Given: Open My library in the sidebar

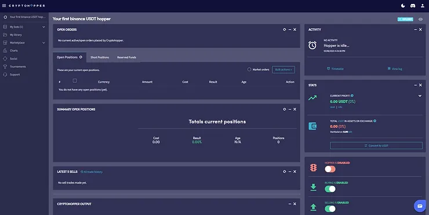Looking at the screenshot, I should (x=16, y=35).
